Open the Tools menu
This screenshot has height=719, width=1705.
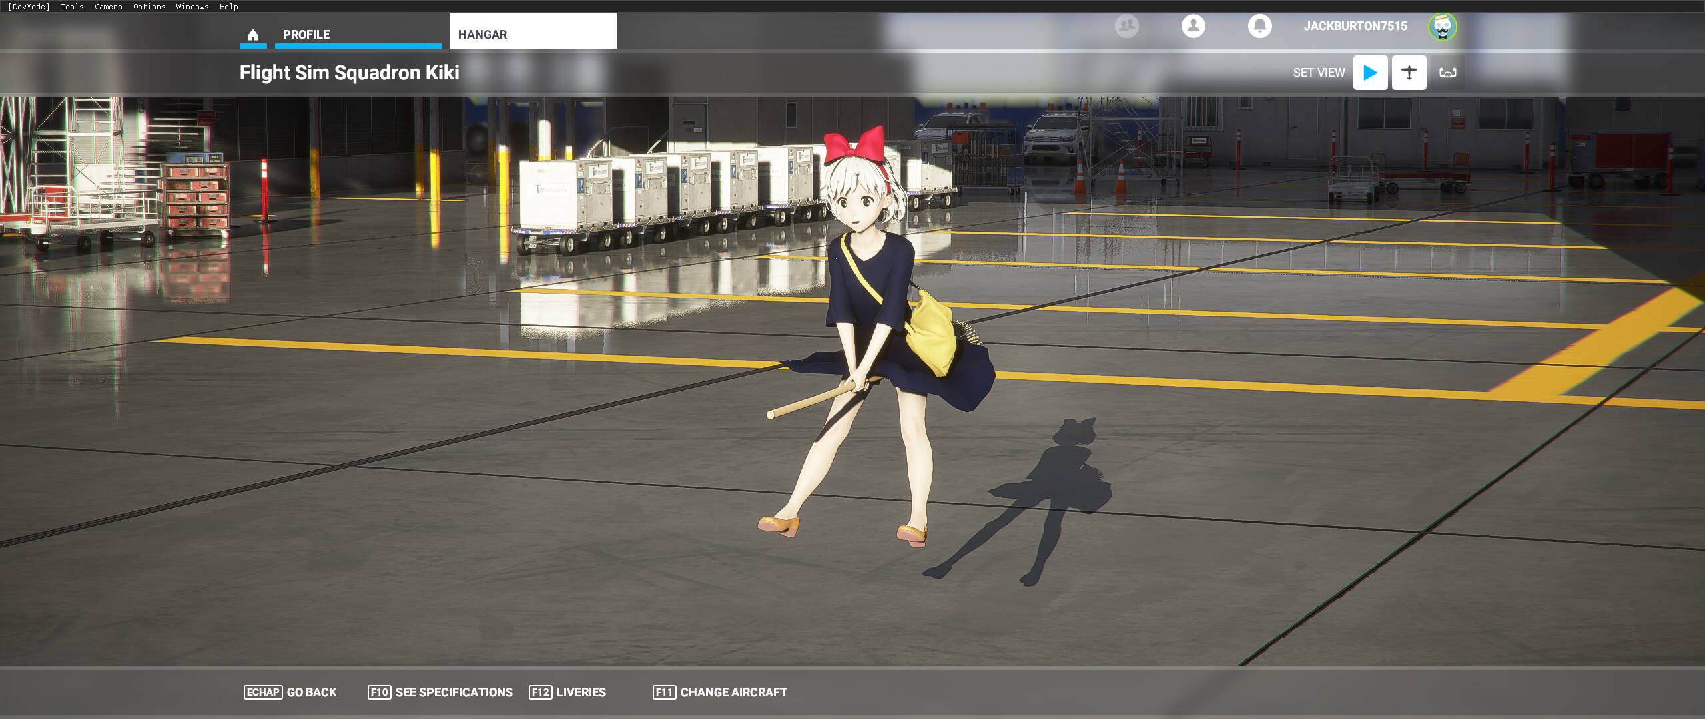click(72, 7)
